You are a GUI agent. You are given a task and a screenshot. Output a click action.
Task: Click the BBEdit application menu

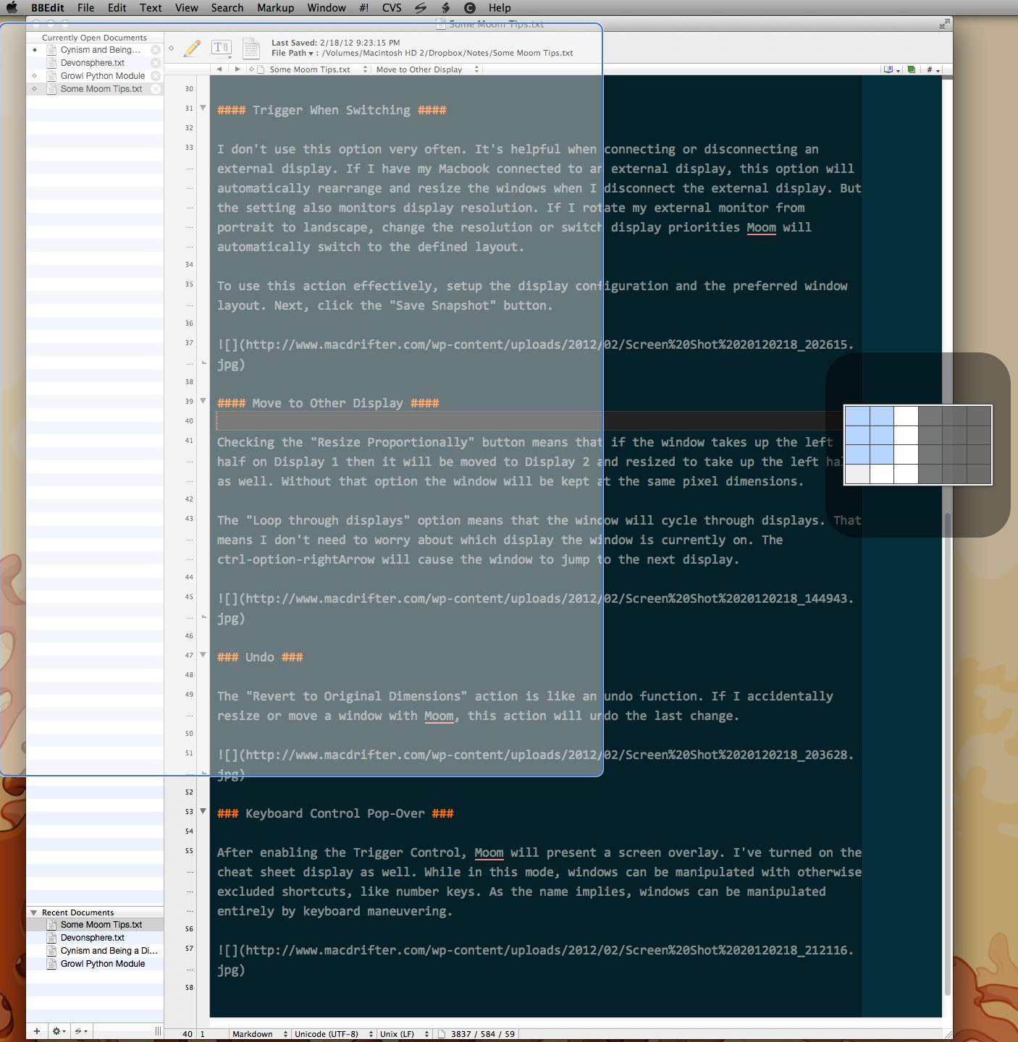pos(48,8)
